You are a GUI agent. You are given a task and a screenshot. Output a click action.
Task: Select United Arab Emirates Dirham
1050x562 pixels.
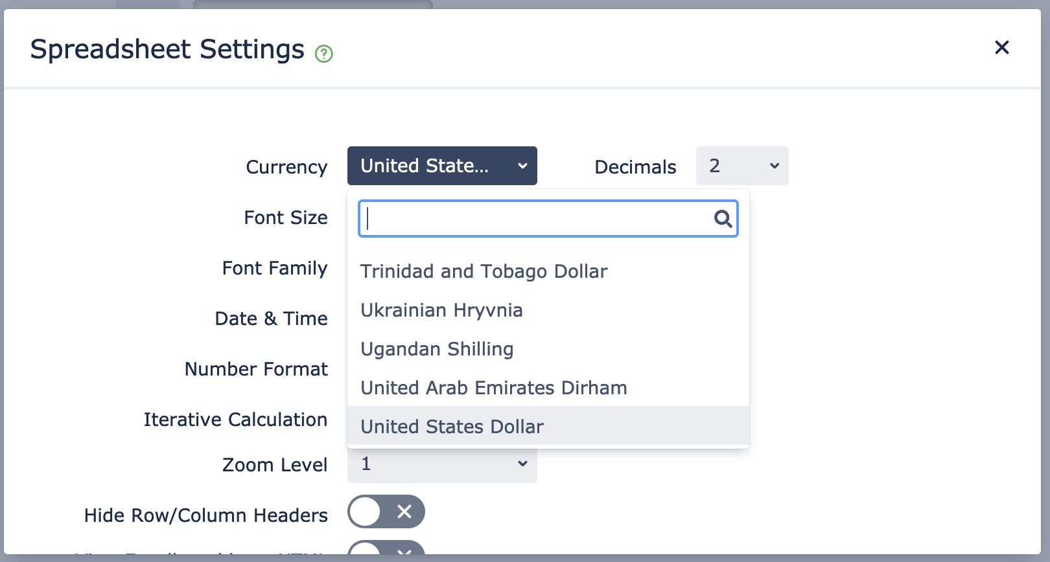pyautogui.click(x=493, y=388)
